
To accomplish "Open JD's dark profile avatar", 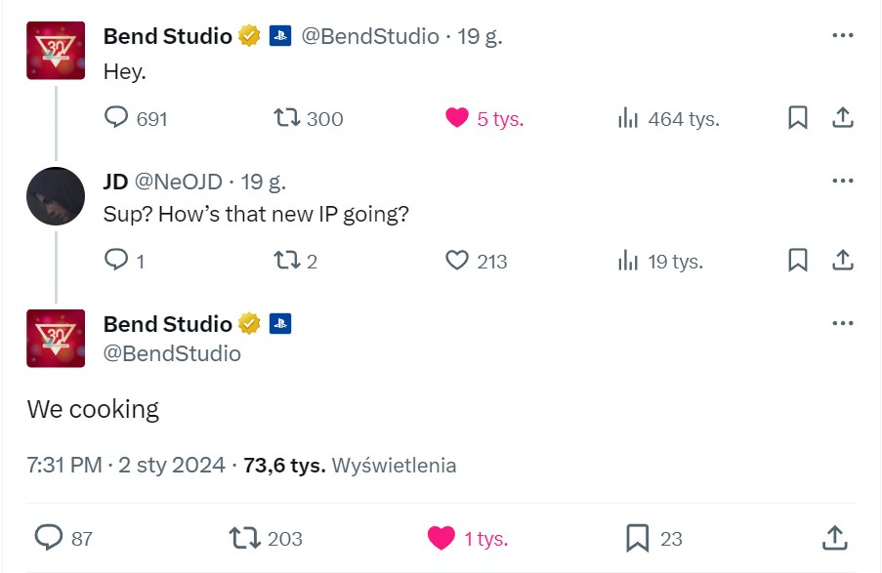I will pyautogui.click(x=56, y=196).
